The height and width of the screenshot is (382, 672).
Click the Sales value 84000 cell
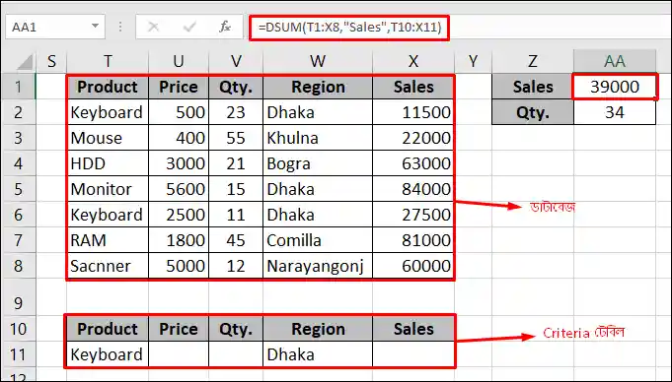click(412, 189)
